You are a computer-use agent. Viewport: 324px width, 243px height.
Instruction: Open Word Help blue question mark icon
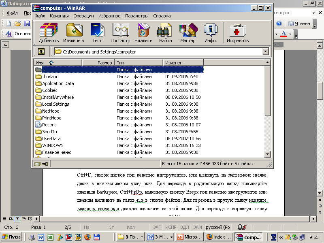pyautogui.click(x=279, y=23)
